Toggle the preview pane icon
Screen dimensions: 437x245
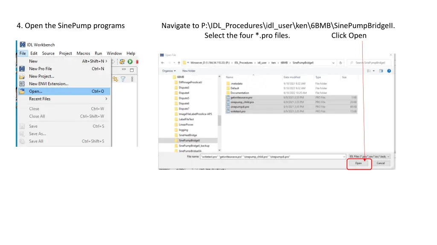(381, 71)
